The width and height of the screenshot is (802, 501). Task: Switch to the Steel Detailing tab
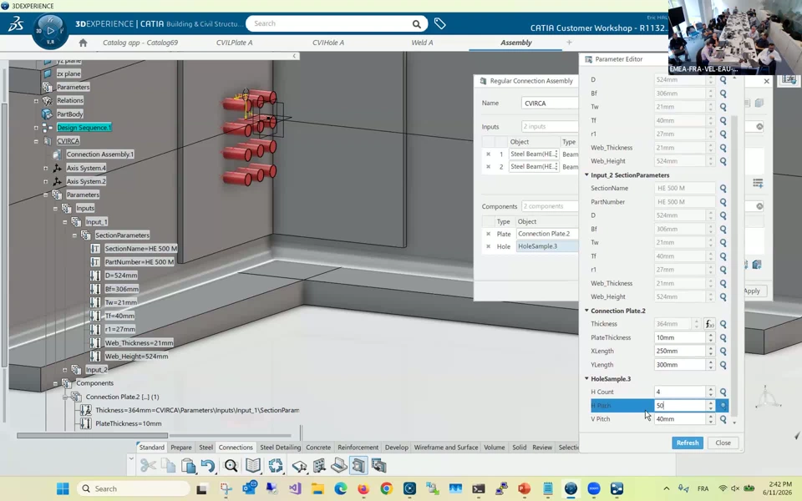coord(281,448)
